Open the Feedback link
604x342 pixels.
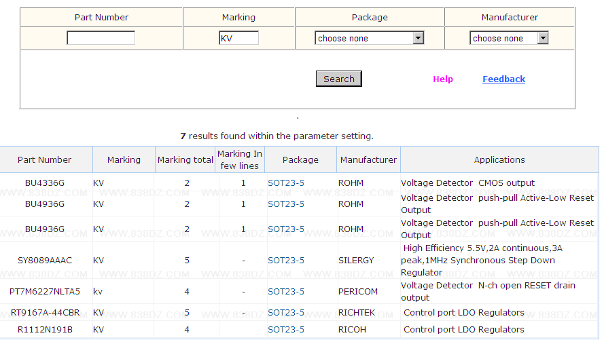pyautogui.click(x=503, y=79)
